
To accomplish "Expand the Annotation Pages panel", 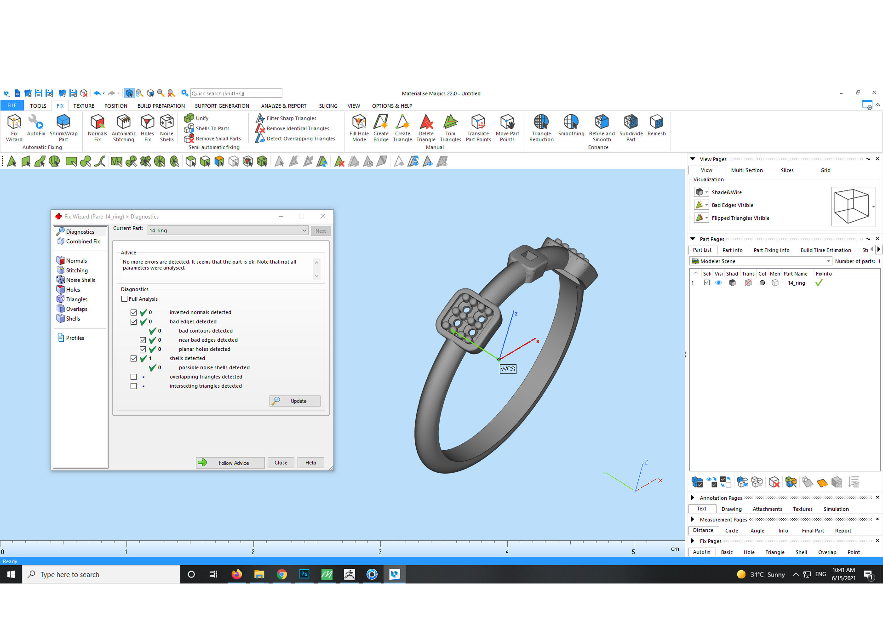I will tap(693, 497).
